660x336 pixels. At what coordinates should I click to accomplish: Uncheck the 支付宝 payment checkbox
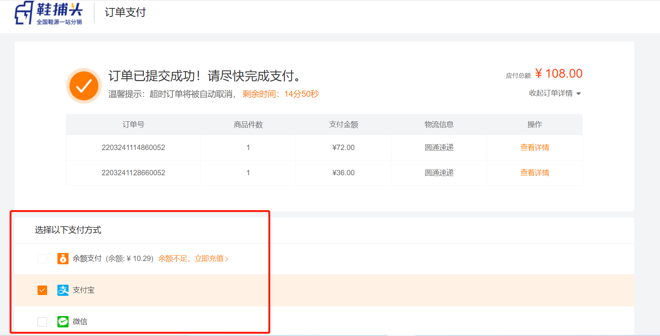[x=42, y=290]
